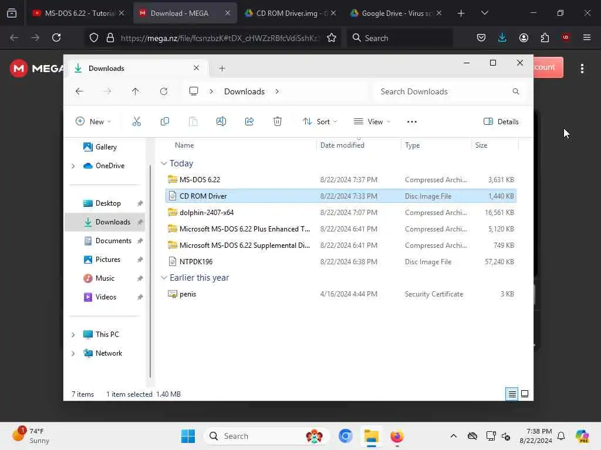Image resolution: width=601 pixels, height=450 pixels.
Task: Open File Explorer from the taskbar
Action: (x=371, y=436)
